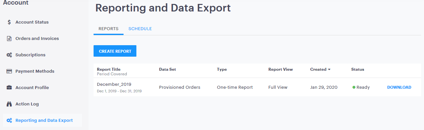Click the Orders and Invoices document icon
The width and height of the screenshot is (424, 130).
pos(9,39)
